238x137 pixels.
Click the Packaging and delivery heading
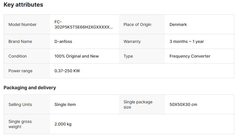tap(30, 88)
